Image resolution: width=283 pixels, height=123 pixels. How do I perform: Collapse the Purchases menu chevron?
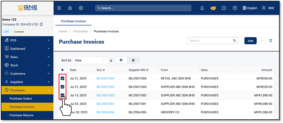48,90
